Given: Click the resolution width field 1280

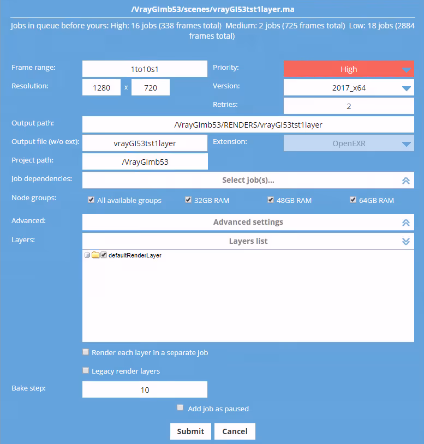Looking at the screenshot, I should point(101,87).
